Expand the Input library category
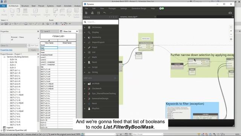Image resolution: width=241 pixels, height=136 pixels. coord(85,47)
